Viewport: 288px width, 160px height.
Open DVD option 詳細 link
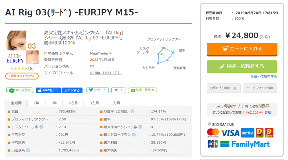(x=268, y=112)
